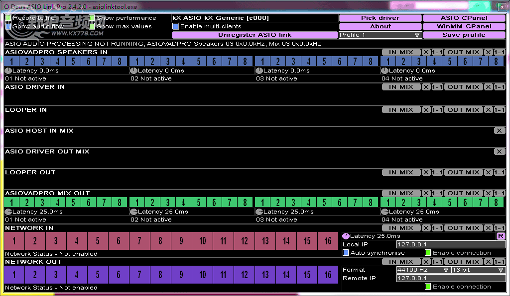Image resolution: width=510 pixels, height=296 pixels.
Task: Click IN MIX in ASIOVADPRO SPEAKERS IN row
Action: tap(401, 52)
